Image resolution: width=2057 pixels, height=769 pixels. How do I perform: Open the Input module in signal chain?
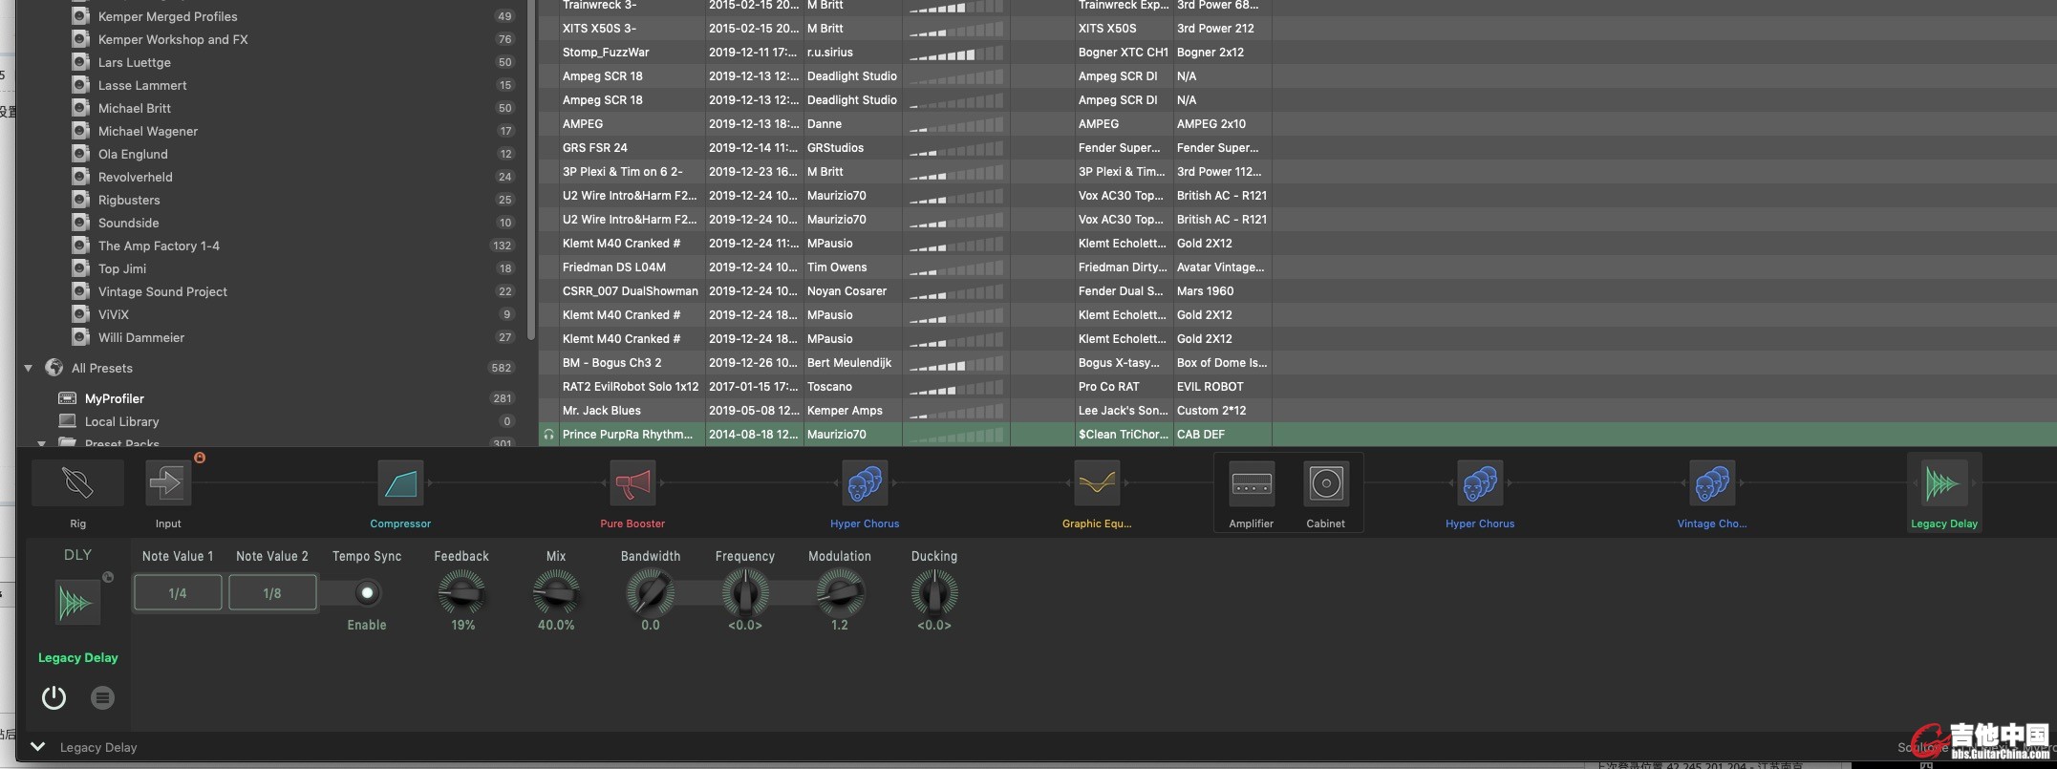[167, 482]
